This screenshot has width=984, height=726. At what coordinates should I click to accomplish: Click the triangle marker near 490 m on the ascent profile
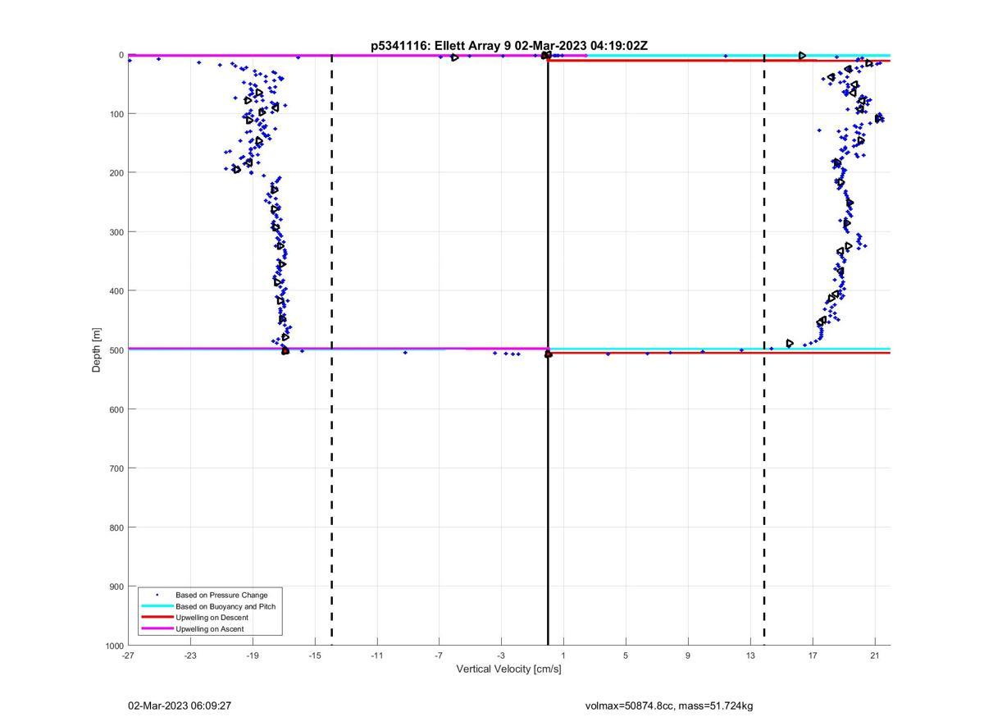[x=790, y=344]
